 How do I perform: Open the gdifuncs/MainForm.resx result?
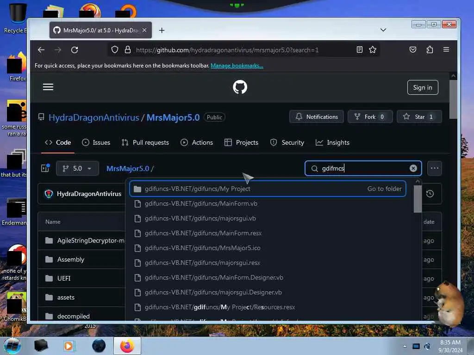coord(268,233)
